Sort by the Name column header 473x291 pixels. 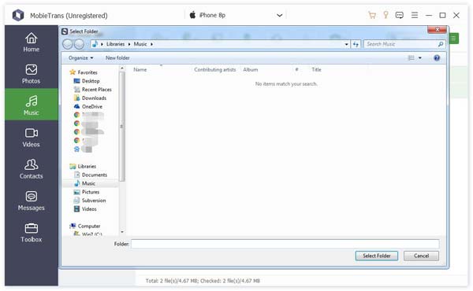click(140, 69)
